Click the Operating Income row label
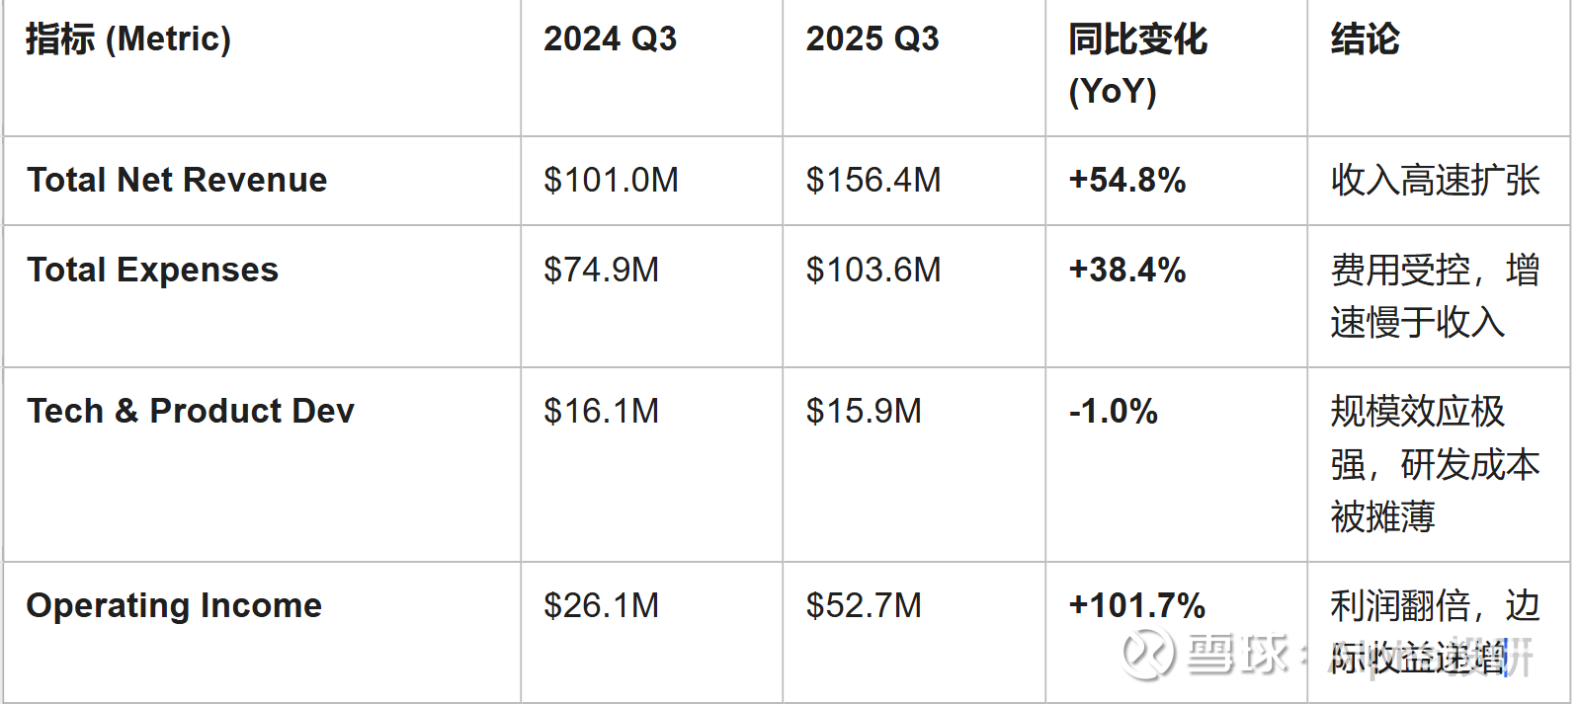 coord(174,605)
